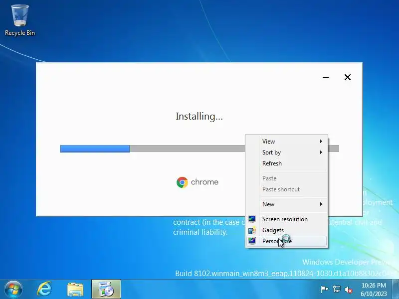Click the greyed Paste entry

click(286, 178)
